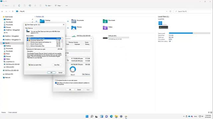Check Windows error reports and feedback checkbox
Screen dimensions: 213x119
click(x=28, y=42)
